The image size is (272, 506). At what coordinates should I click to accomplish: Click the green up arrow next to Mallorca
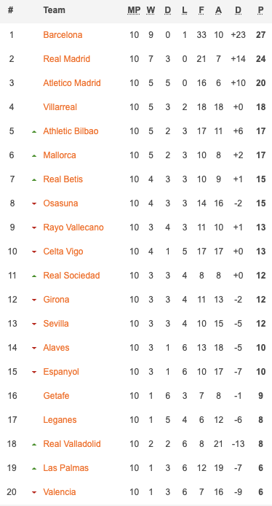[34, 155]
